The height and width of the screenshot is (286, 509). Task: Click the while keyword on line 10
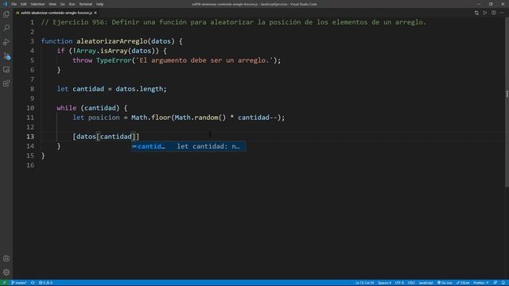click(67, 108)
